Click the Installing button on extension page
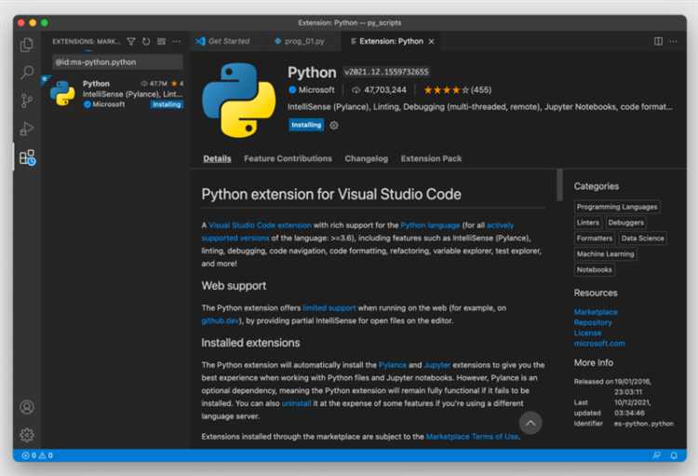 306,125
